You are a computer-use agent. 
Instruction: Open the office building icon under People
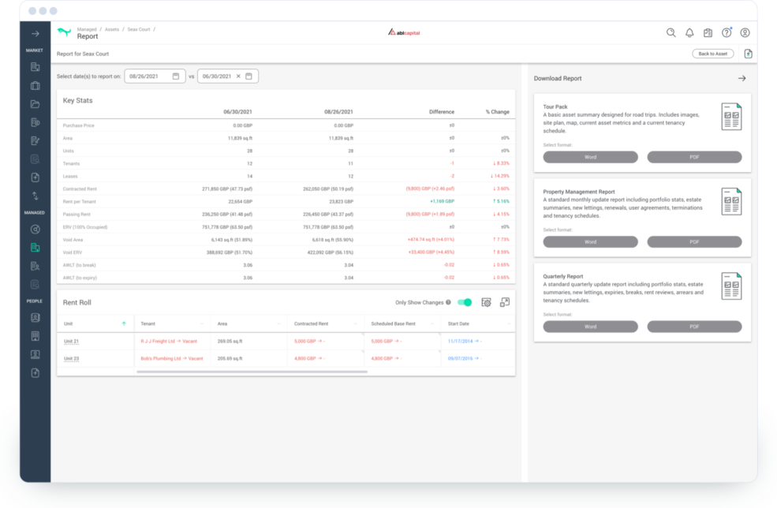point(35,336)
